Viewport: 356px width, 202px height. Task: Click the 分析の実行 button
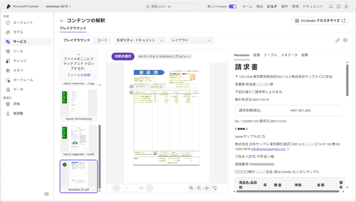[123, 56]
